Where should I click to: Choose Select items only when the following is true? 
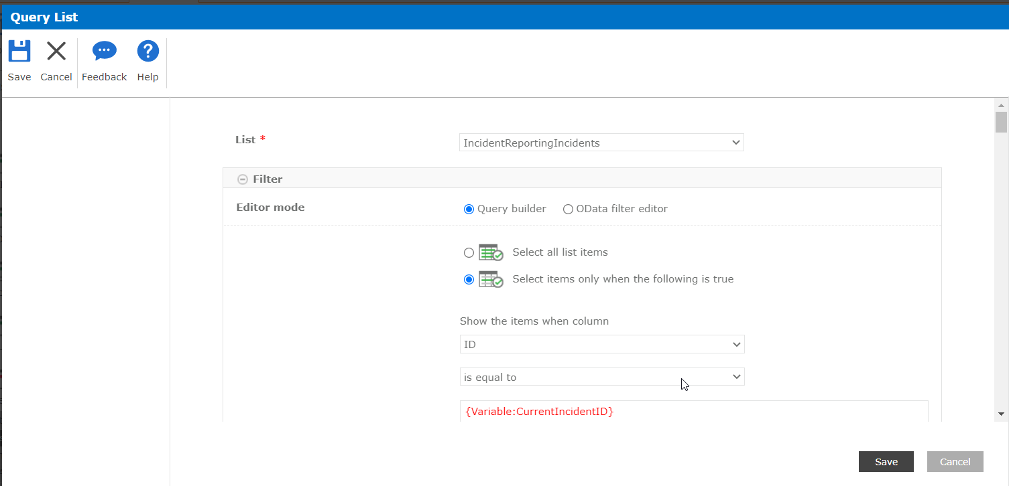(x=469, y=280)
